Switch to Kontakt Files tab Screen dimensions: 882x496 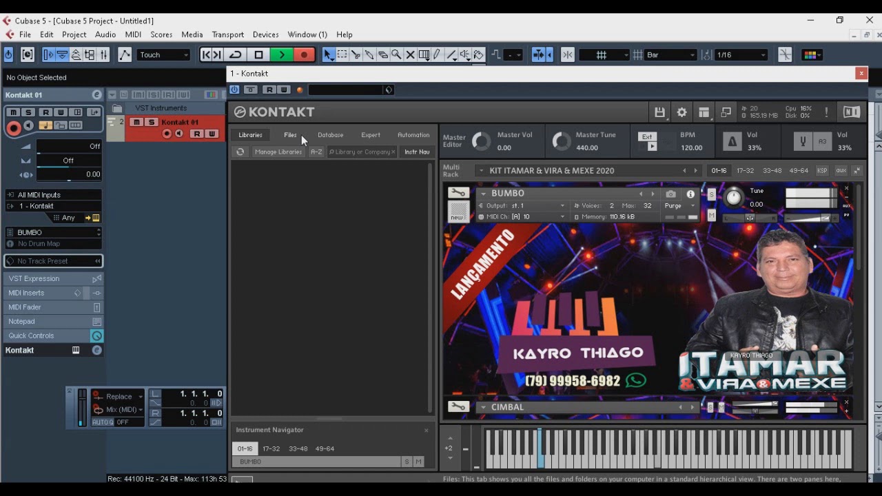pos(290,135)
